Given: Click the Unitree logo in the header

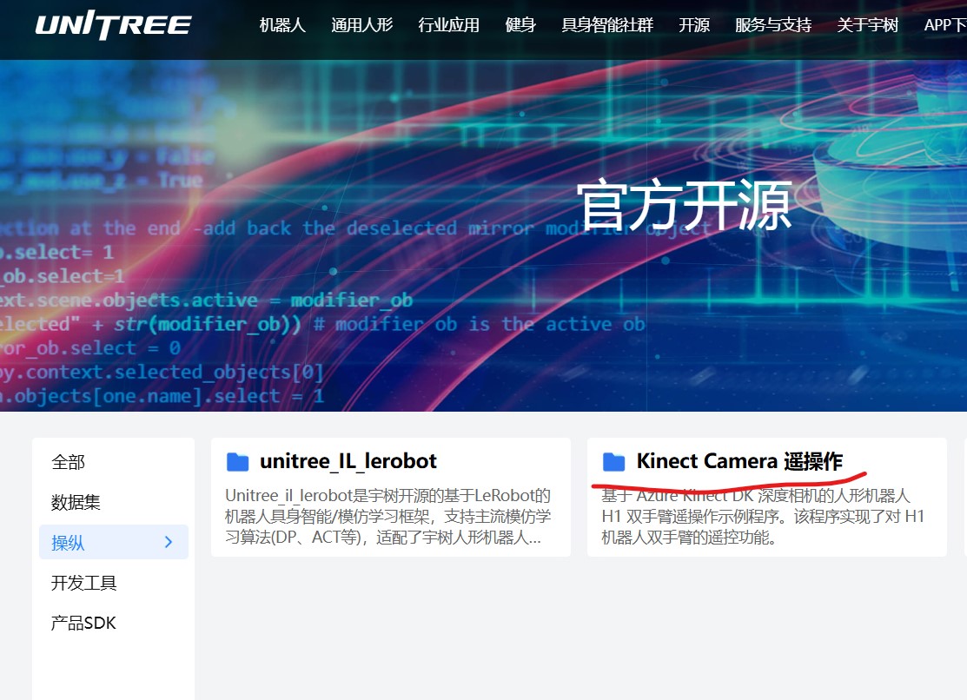Looking at the screenshot, I should click(x=114, y=25).
